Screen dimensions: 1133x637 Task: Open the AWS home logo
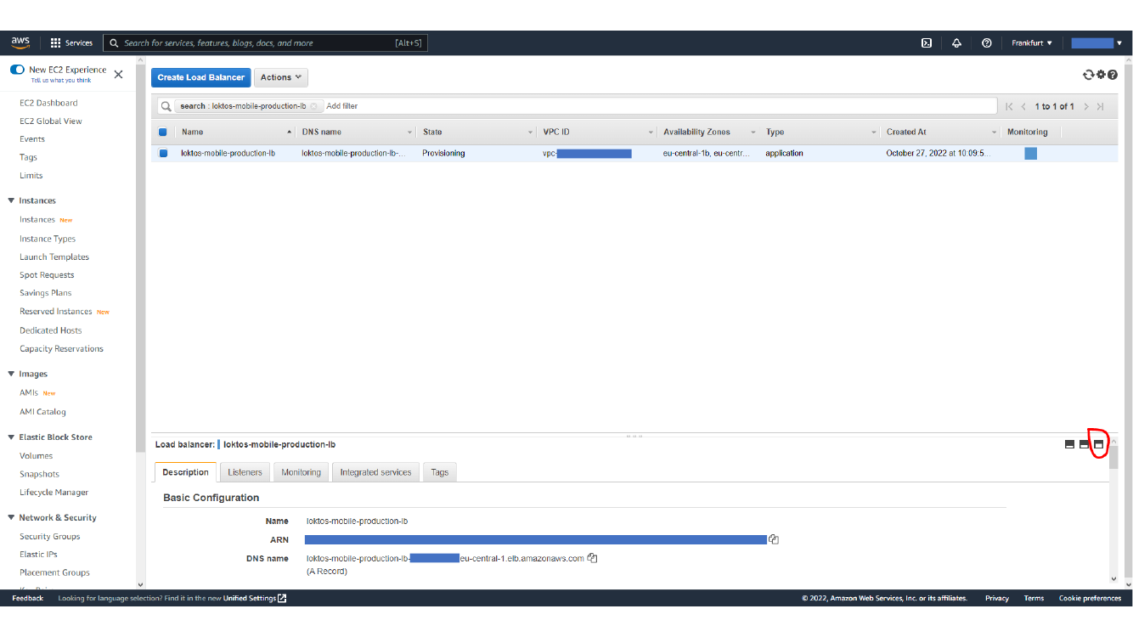pyautogui.click(x=20, y=42)
